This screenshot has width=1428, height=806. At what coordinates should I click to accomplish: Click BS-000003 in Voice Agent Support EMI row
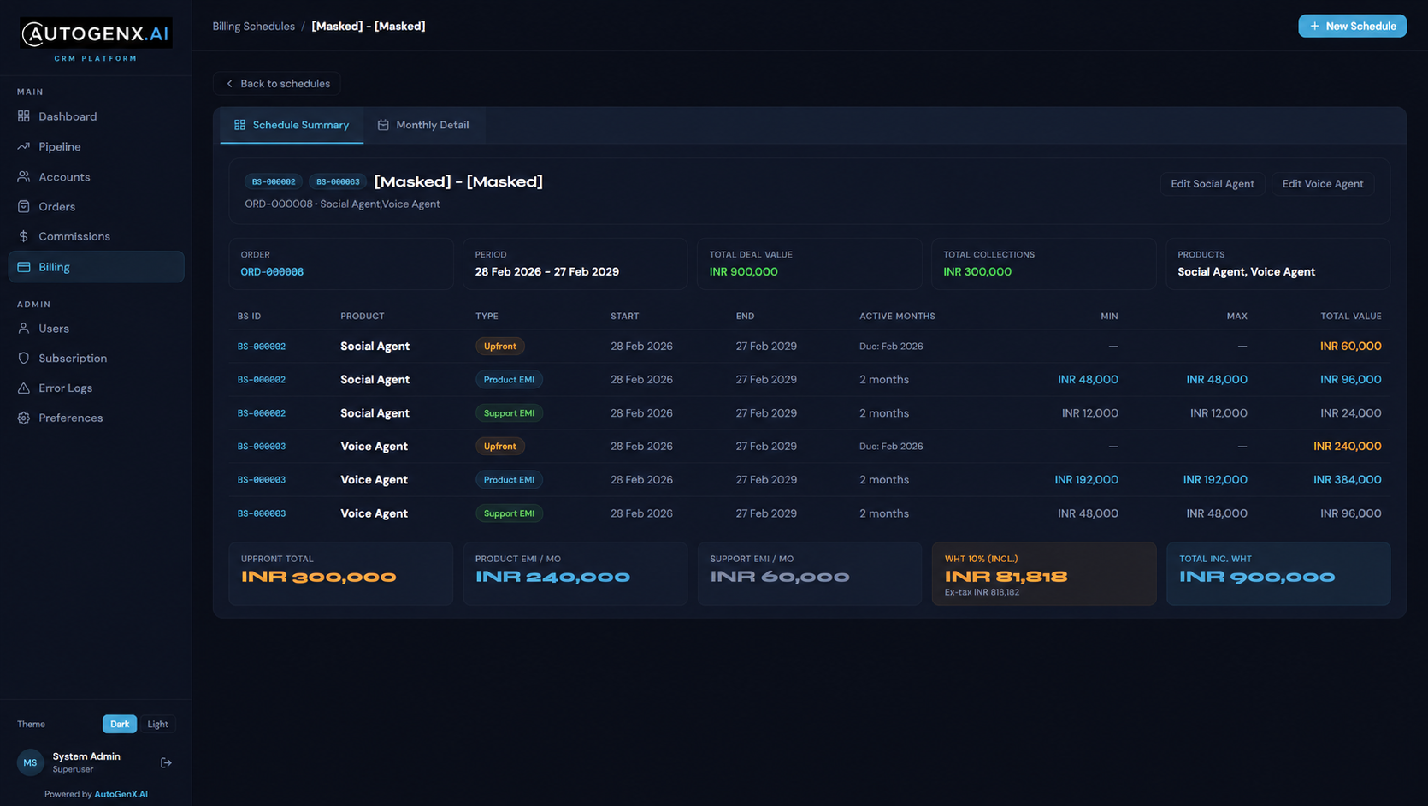(x=262, y=513)
